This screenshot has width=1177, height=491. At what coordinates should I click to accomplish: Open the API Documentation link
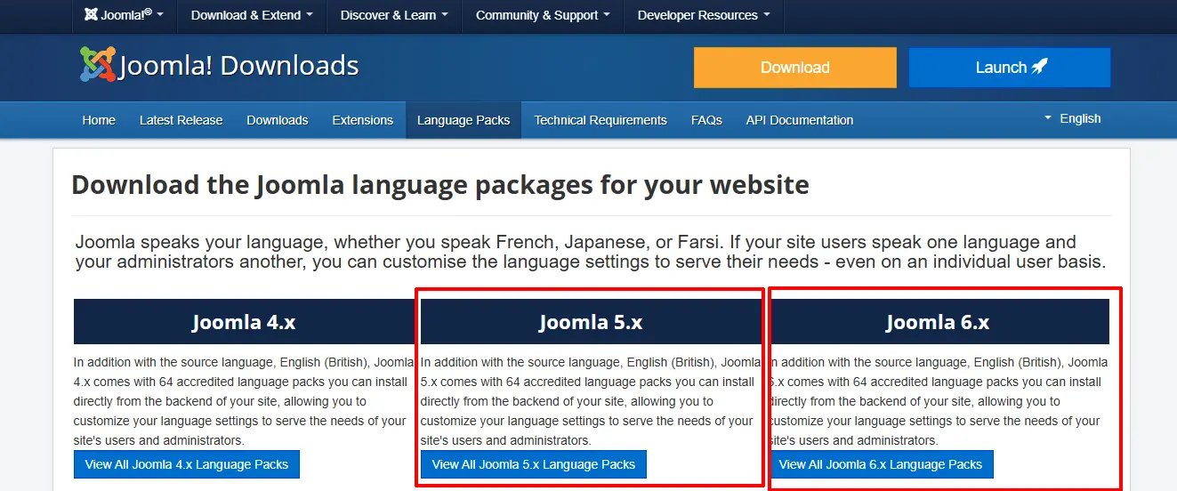[x=800, y=120]
